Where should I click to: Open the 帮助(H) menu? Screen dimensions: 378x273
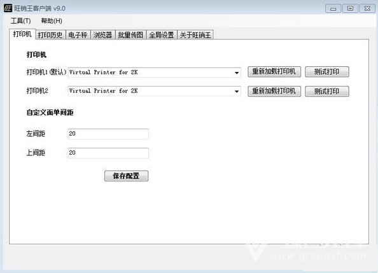pyautogui.click(x=52, y=21)
